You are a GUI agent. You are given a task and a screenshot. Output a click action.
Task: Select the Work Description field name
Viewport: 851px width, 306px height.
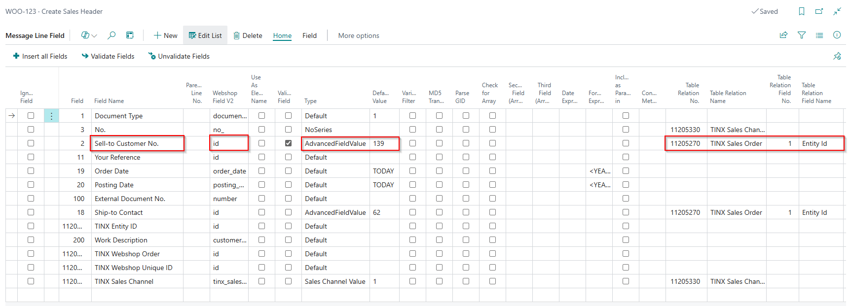[138, 240]
